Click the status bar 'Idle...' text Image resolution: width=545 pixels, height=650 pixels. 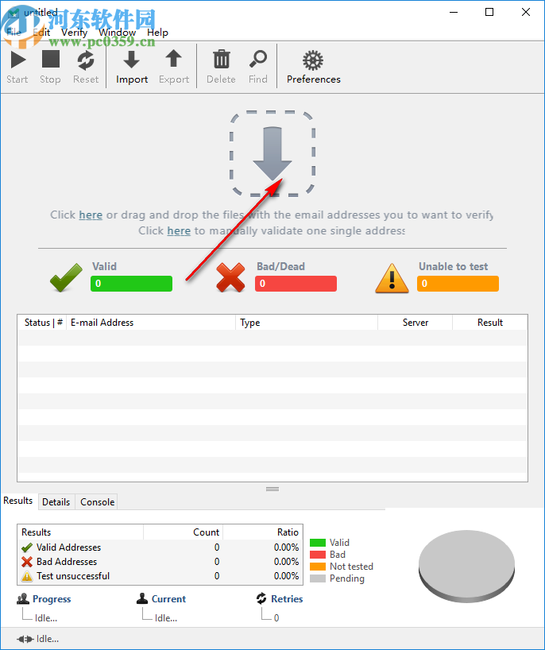click(48, 639)
